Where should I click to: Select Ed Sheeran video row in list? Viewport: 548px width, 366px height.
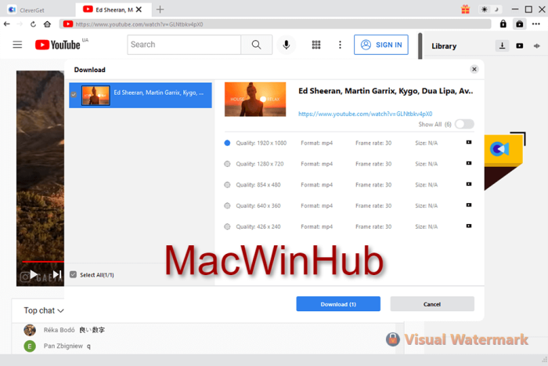click(x=140, y=95)
